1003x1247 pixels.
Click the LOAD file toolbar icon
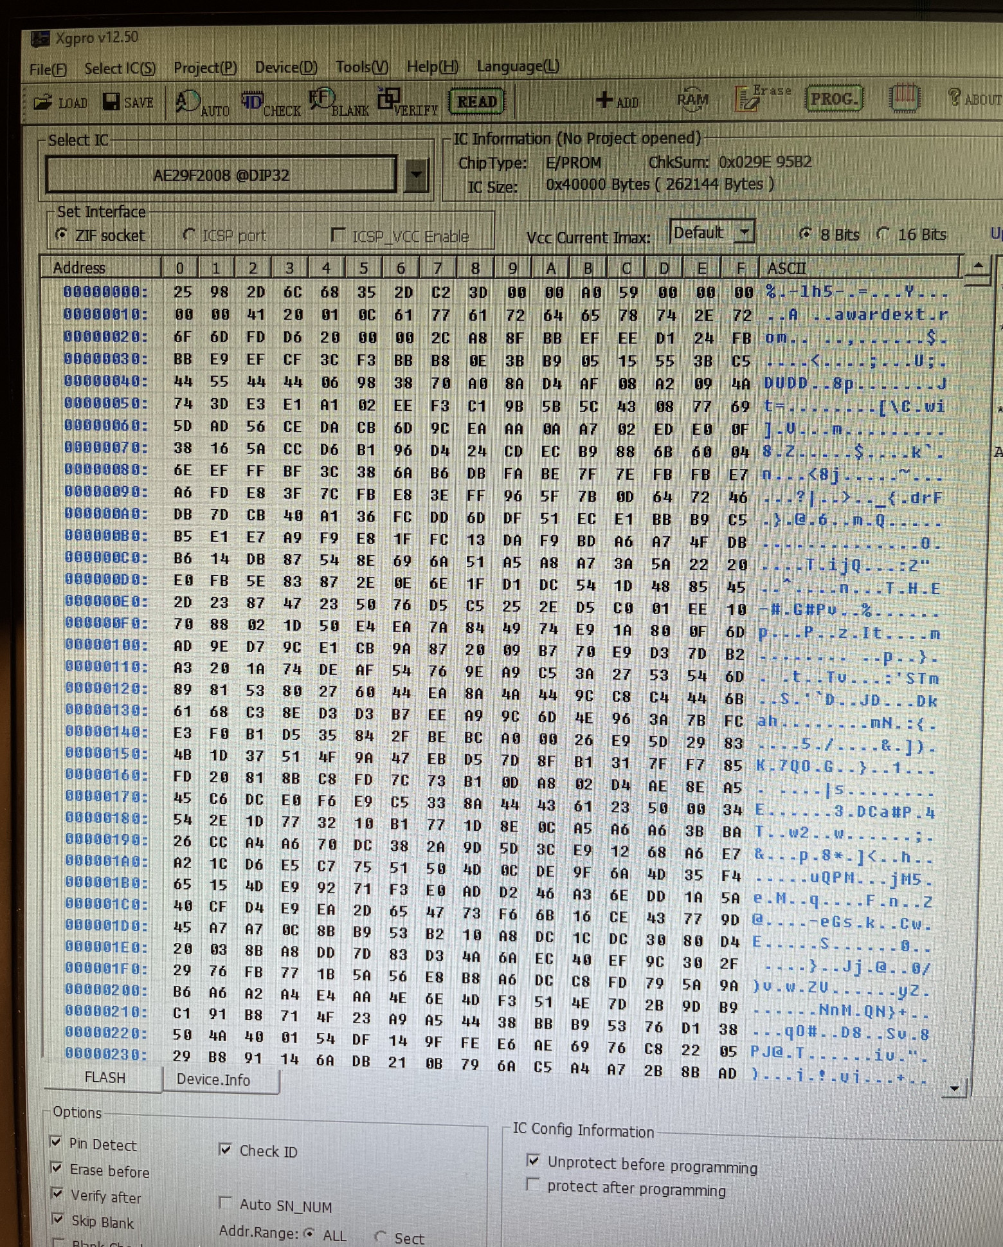(60, 102)
